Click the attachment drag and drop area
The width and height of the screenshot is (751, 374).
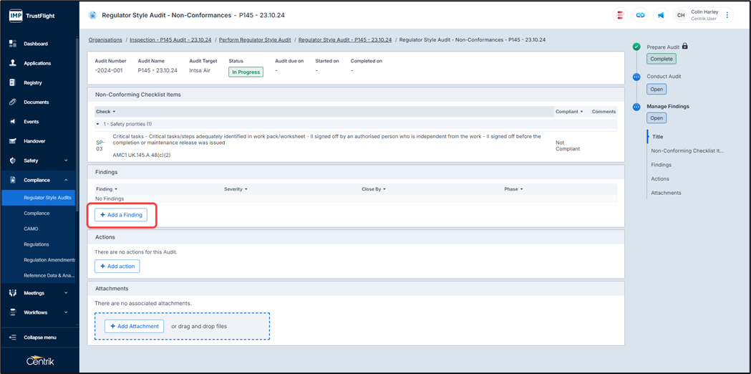coord(215,326)
